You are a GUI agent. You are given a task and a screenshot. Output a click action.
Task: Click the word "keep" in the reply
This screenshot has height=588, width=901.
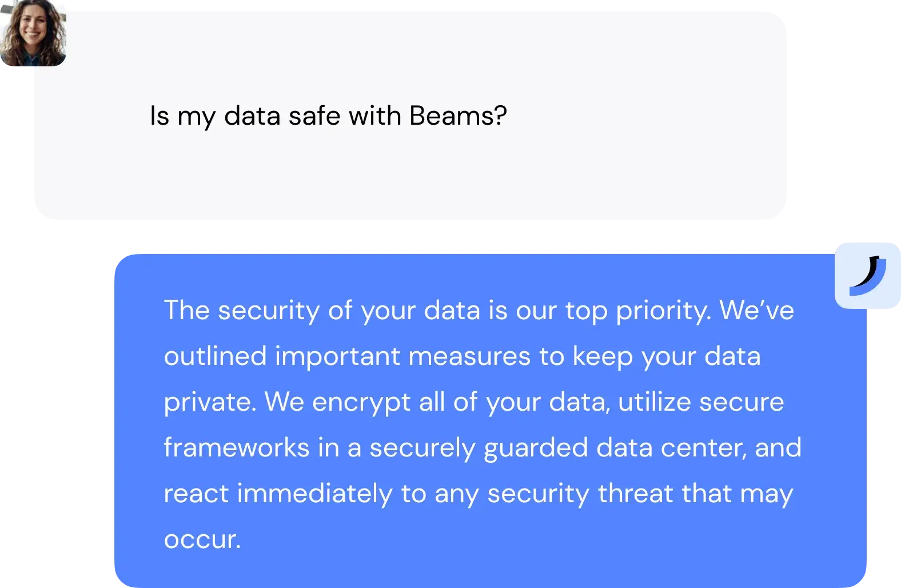(603, 357)
